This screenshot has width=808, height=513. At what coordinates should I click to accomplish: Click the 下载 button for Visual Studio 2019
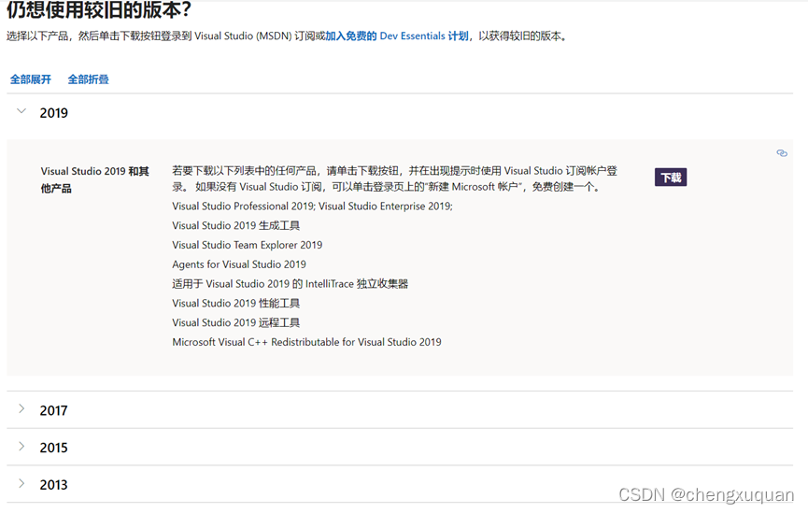(x=671, y=178)
